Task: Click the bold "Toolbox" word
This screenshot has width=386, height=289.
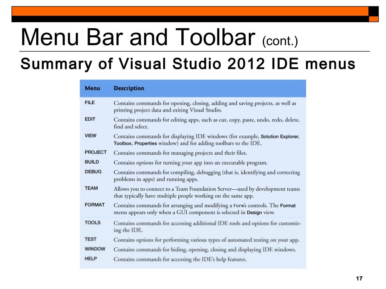Action: pyautogui.click(x=123, y=143)
